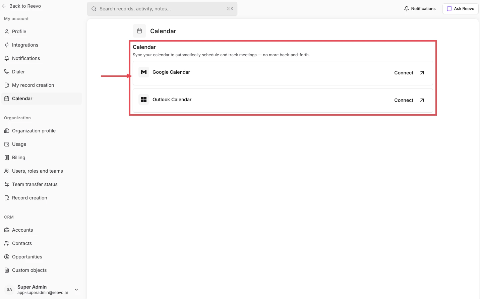Screen dimensions: 480x299
Task: Click the Record creation file icon under Organization
Action: pyautogui.click(x=7, y=198)
